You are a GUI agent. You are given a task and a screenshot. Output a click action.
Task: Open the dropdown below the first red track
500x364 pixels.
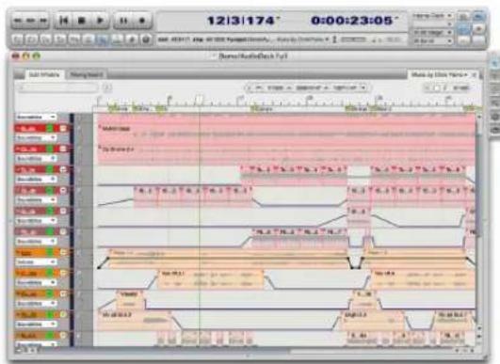point(36,138)
